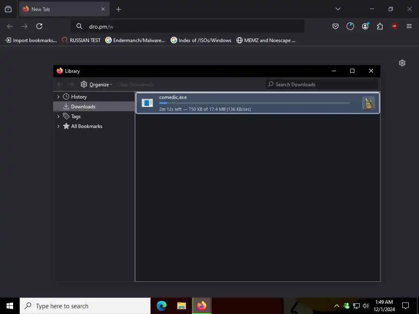419x314 pixels.
Task: Expand the History tree node
Action: pyautogui.click(x=58, y=96)
